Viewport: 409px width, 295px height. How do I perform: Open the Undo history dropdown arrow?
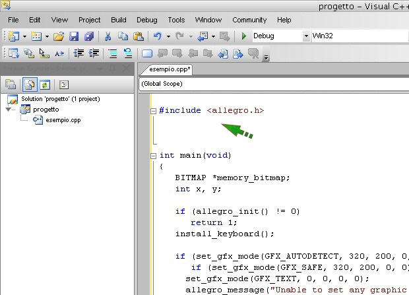click(x=168, y=36)
